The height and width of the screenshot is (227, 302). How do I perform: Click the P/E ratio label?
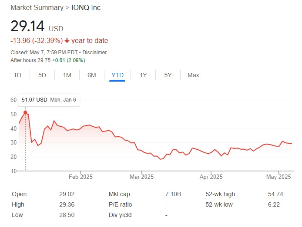coord(120,204)
